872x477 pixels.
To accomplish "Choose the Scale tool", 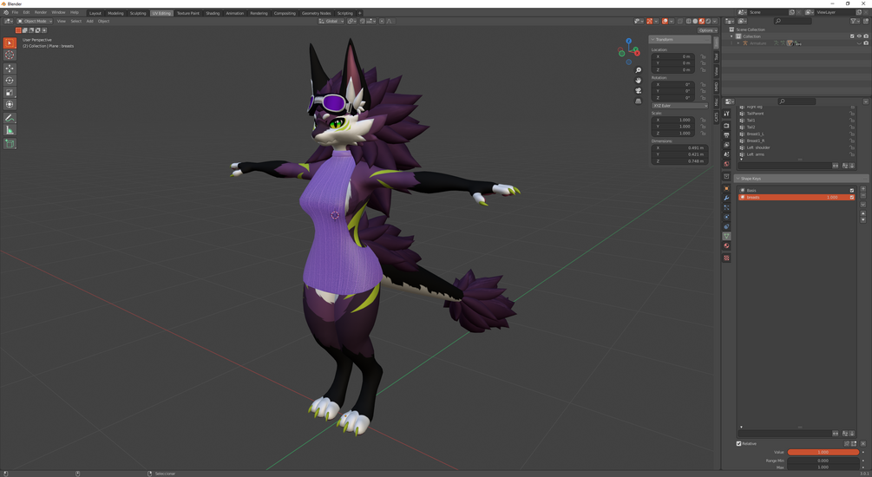I will coord(10,92).
